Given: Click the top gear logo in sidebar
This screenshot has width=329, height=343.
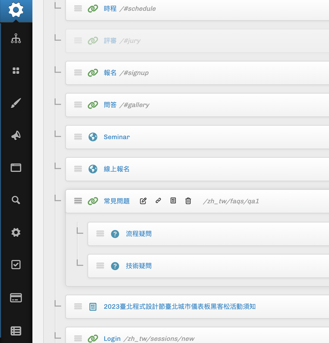Looking at the screenshot, I should [16, 10].
